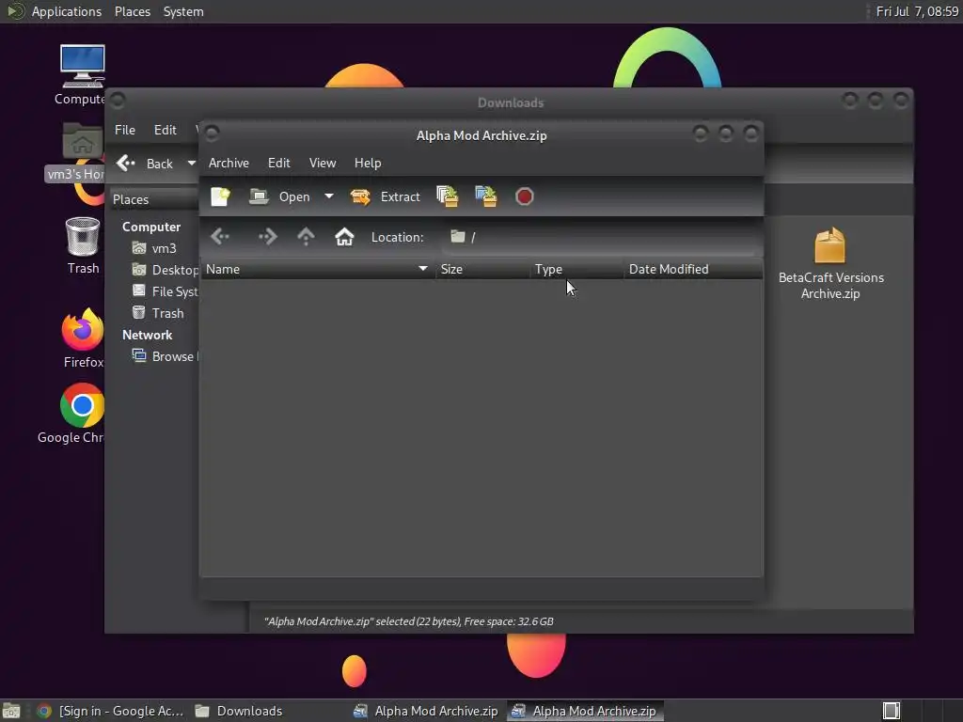Select the BetaCraft Versions Archive.zip file
The width and height of the screenshot is (963, 722).
click(830, 264)
